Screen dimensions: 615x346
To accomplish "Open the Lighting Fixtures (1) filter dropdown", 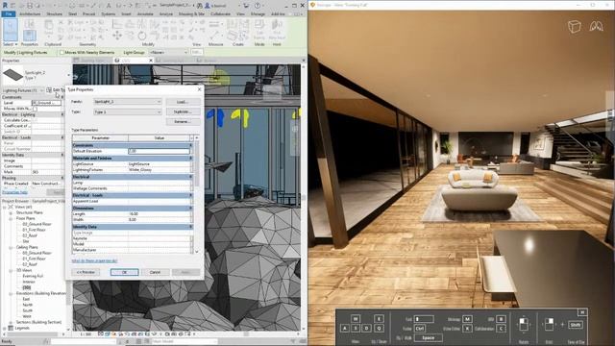I will click(x=23, y=90).
